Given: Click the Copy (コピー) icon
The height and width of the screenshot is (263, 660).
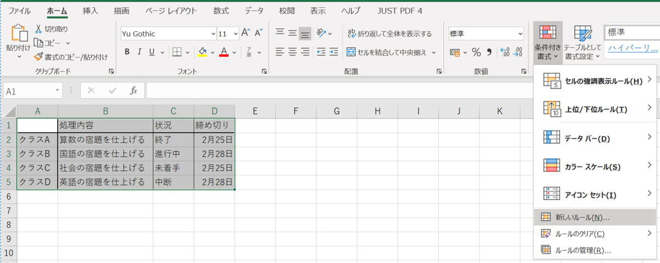Looking at the screenshot, I should tap(38, 43).
